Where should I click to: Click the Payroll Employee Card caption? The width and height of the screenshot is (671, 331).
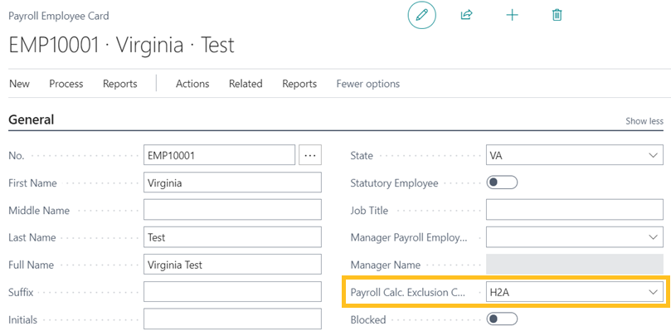point(59,16)
